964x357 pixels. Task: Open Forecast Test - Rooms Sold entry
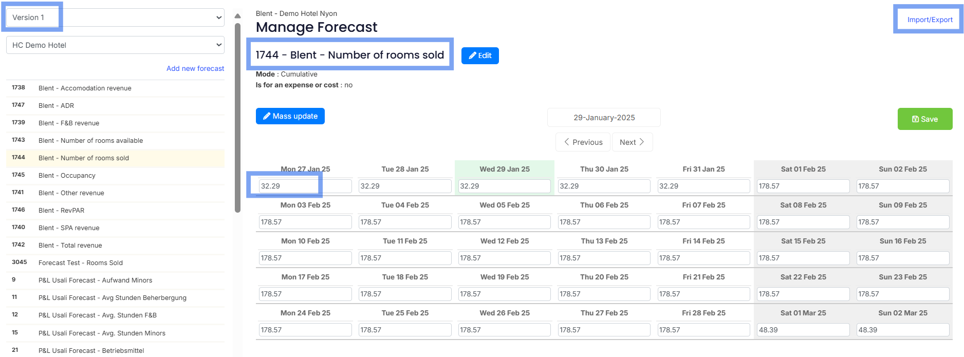pos(80,263)
